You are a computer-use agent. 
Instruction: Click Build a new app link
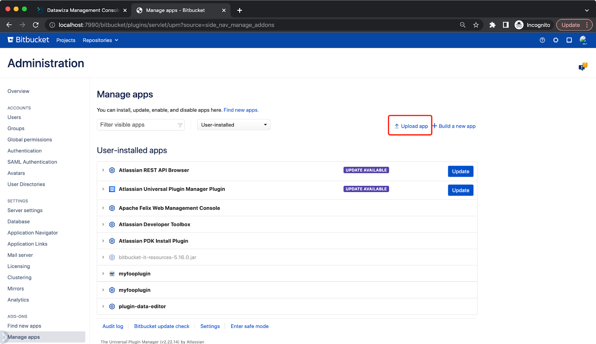click(x=454, y=126)
